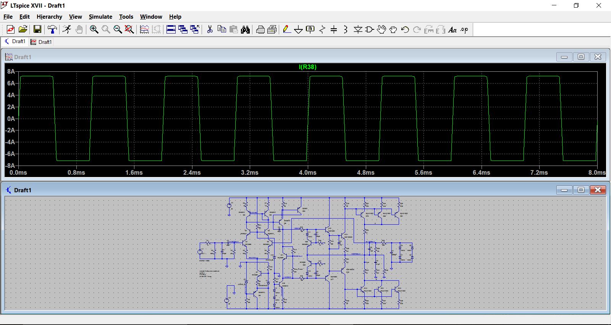Viewport: 611px width, 325px height.
Task: Open a file with the folder icon
Action: pos(23,29)
